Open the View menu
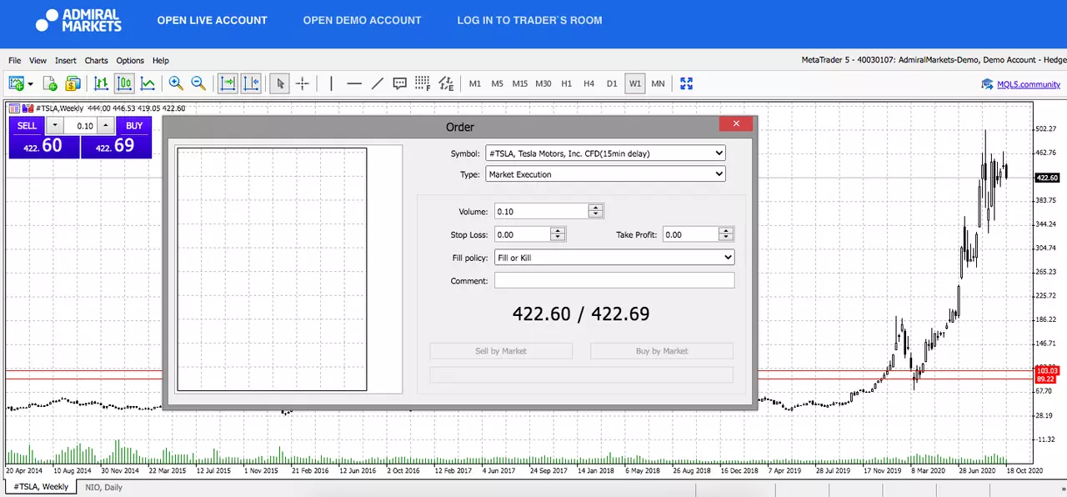The image size is (1067, 497). (x=38, y=60)
